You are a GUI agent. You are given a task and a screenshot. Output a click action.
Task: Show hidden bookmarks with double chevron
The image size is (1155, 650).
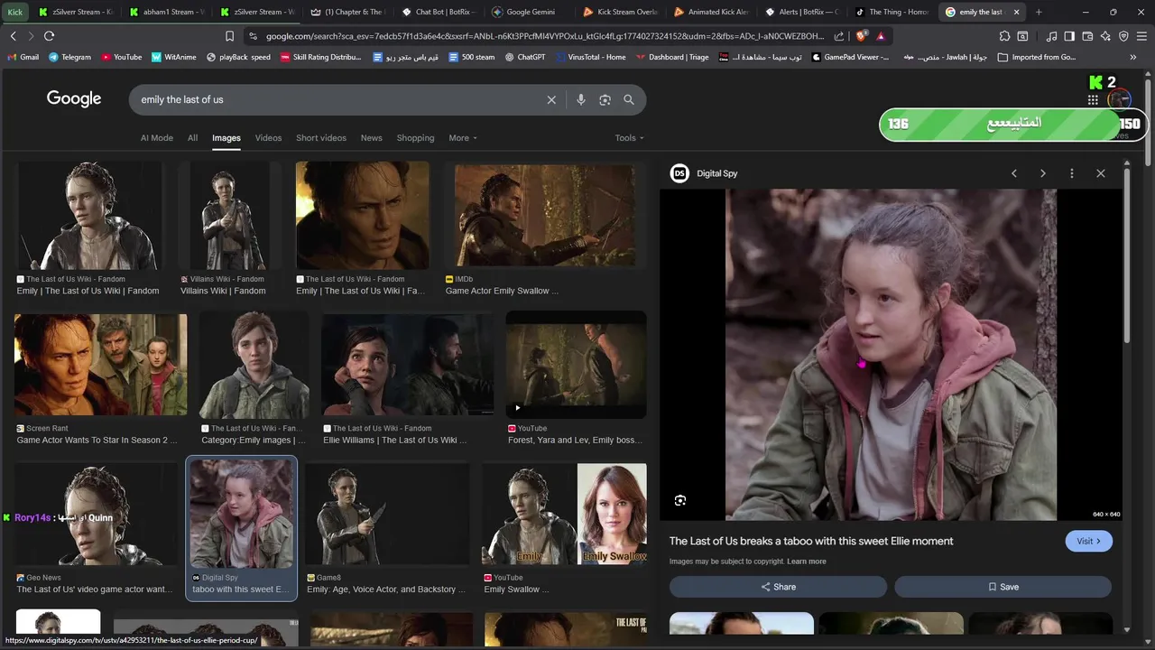[1133, 57]
